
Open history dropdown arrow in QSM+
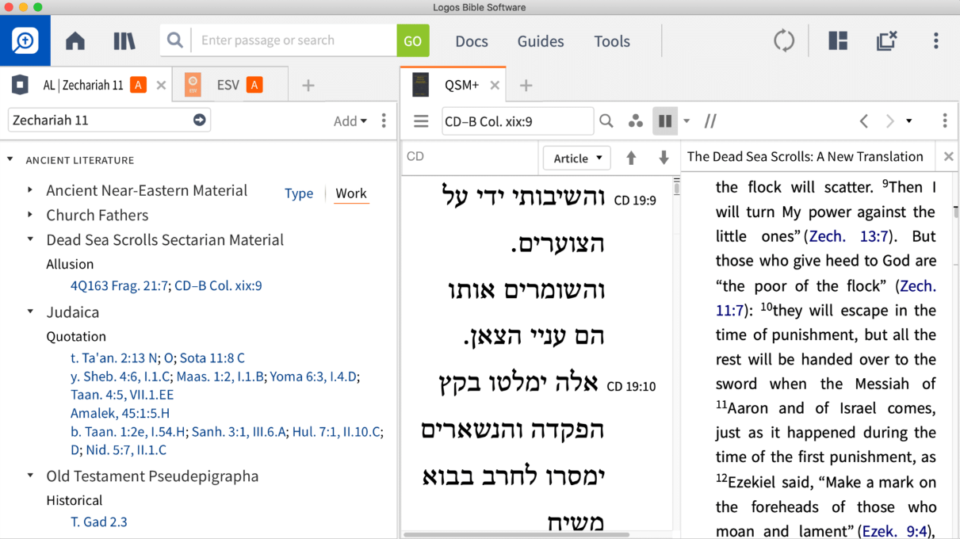click(908, 121)
